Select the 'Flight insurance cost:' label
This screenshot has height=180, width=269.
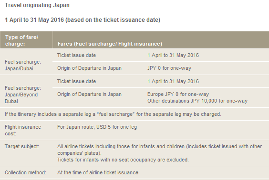coord(23,130)
